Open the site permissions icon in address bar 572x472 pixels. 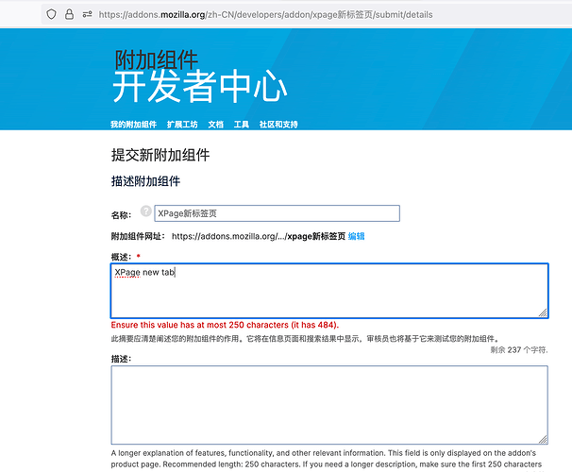point(87,14)
